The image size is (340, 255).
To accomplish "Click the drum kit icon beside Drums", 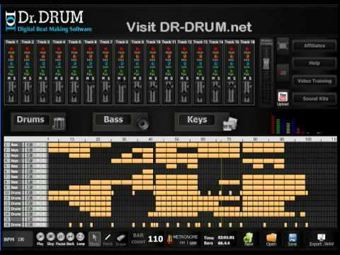I will (x=59, y=123).
